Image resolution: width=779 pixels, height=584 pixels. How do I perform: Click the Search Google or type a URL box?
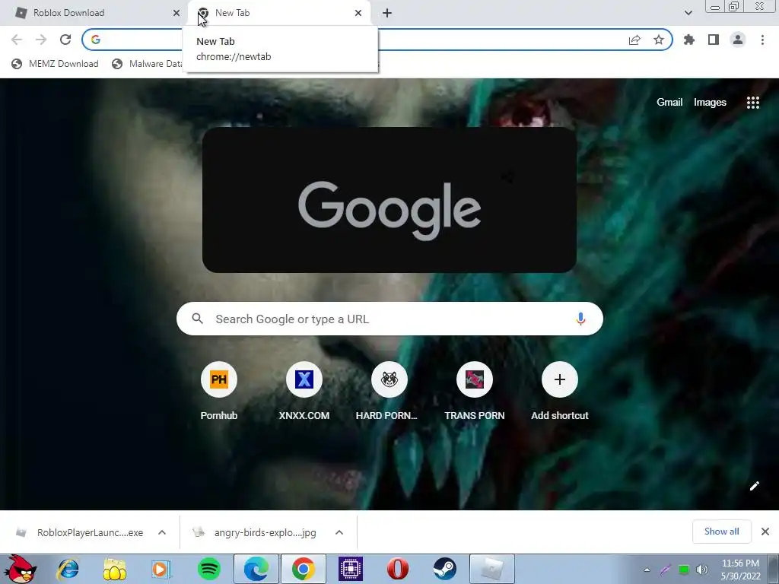point(389,319)
